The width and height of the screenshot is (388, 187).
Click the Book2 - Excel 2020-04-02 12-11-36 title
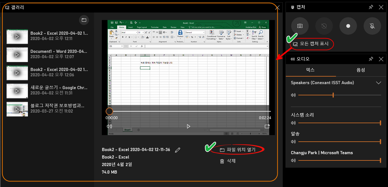pos(136,149)
